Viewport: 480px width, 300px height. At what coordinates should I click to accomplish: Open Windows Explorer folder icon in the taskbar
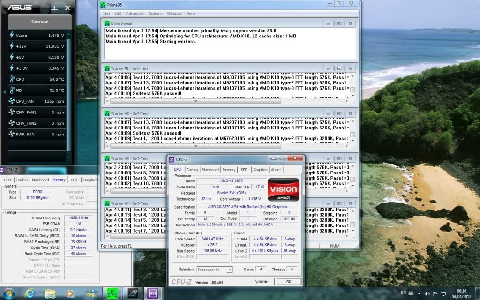pos(50,294)
